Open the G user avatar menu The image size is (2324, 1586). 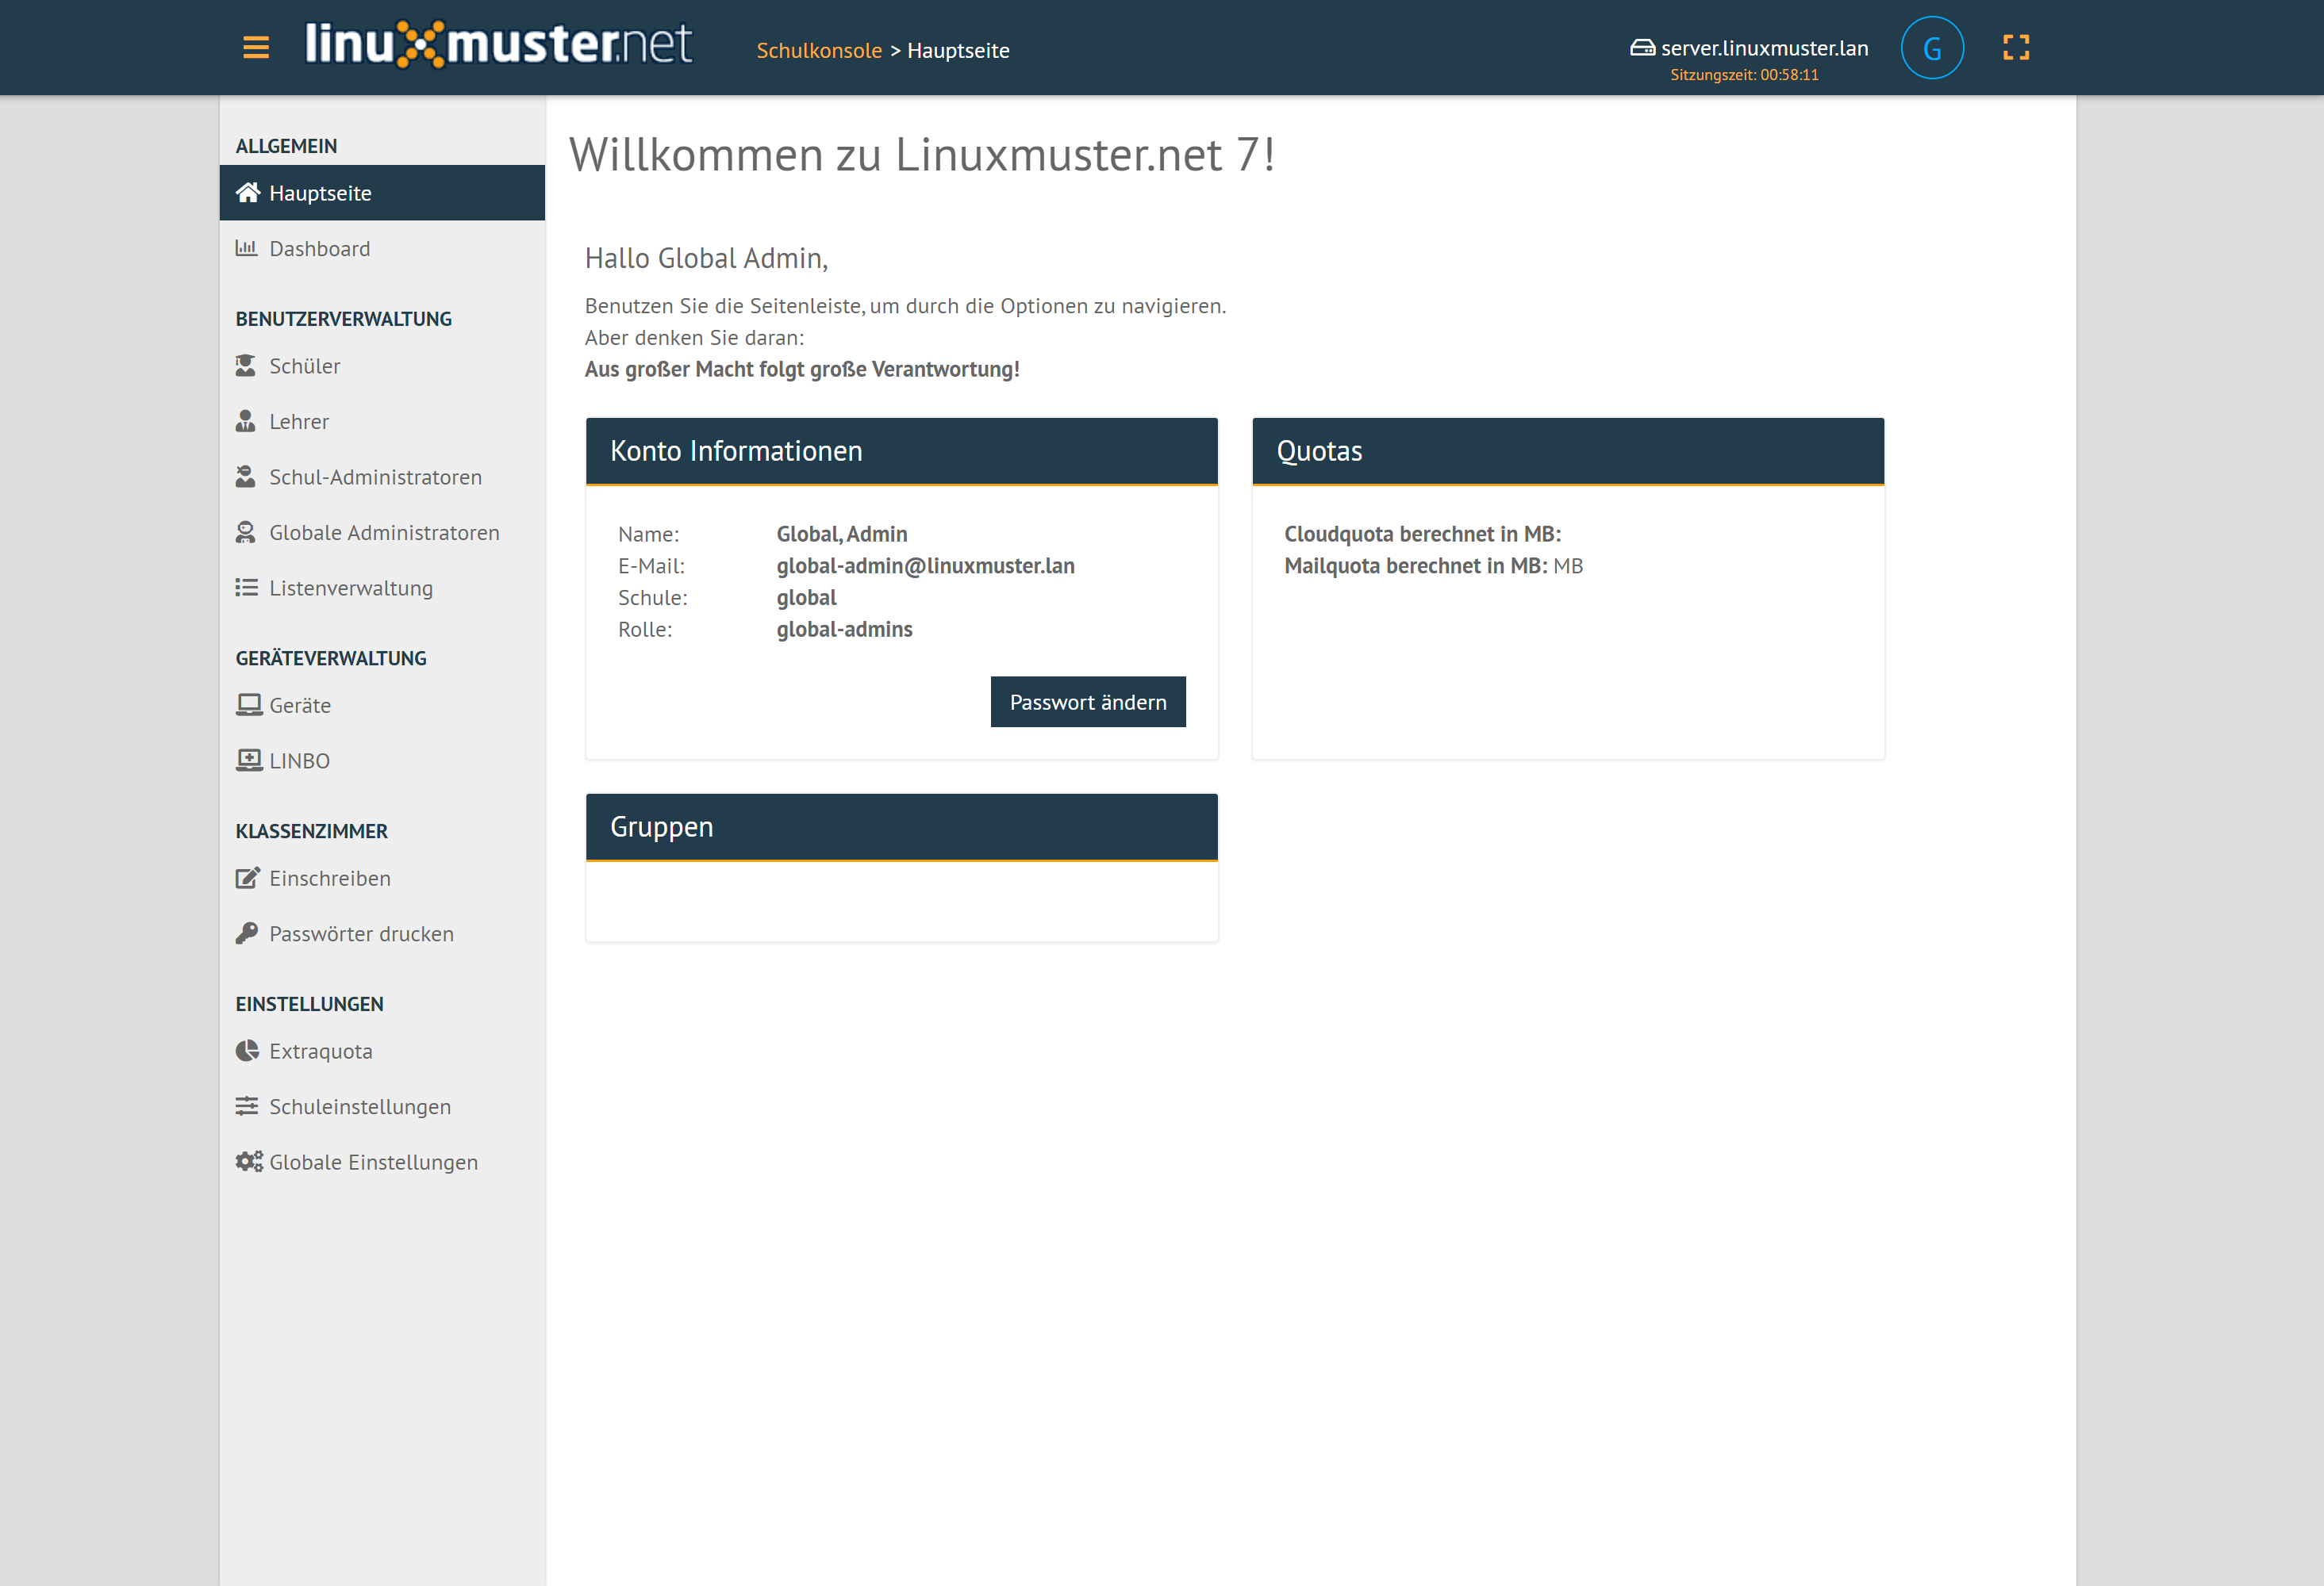pyautogui.click(x=1931, y=47)
